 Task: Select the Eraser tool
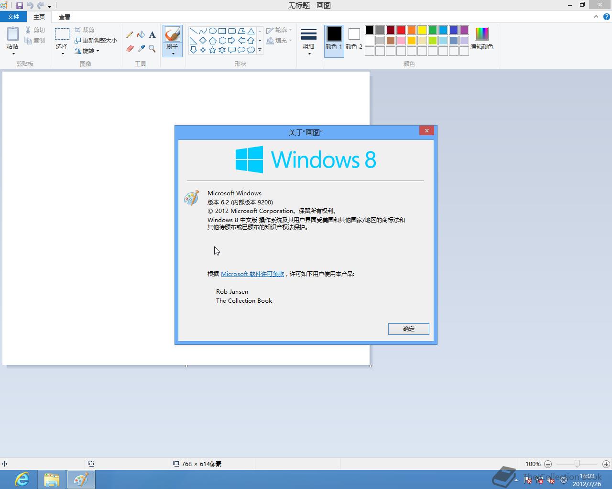pos(130,48)
